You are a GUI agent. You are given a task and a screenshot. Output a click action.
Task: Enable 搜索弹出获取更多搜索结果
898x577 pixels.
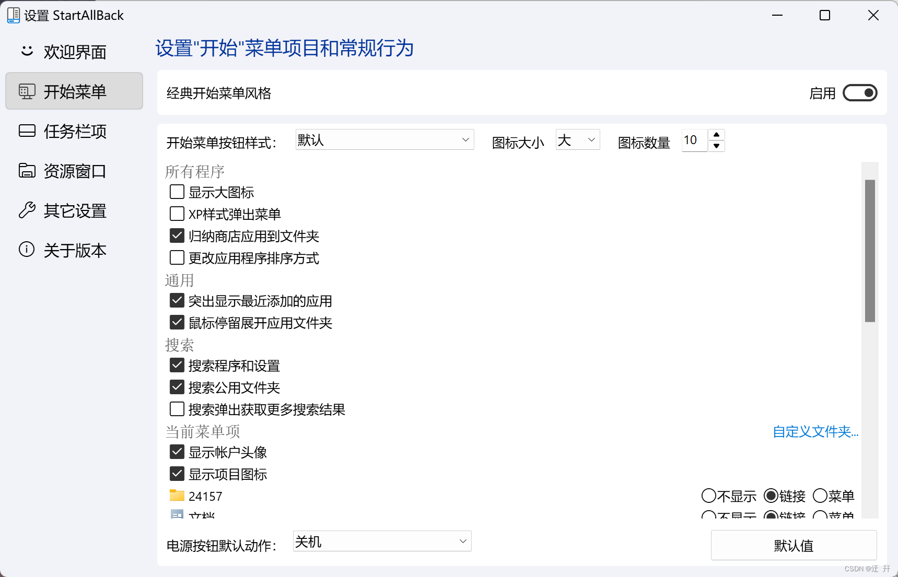177,409
